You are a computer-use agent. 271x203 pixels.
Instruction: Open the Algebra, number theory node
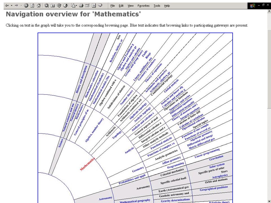pos(94,130)
